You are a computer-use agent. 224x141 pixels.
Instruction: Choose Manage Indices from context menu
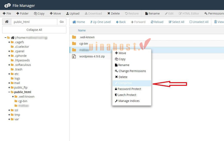(x=132, y=101)
